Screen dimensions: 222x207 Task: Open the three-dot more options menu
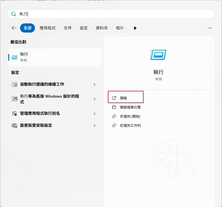(x=209, y=28)
